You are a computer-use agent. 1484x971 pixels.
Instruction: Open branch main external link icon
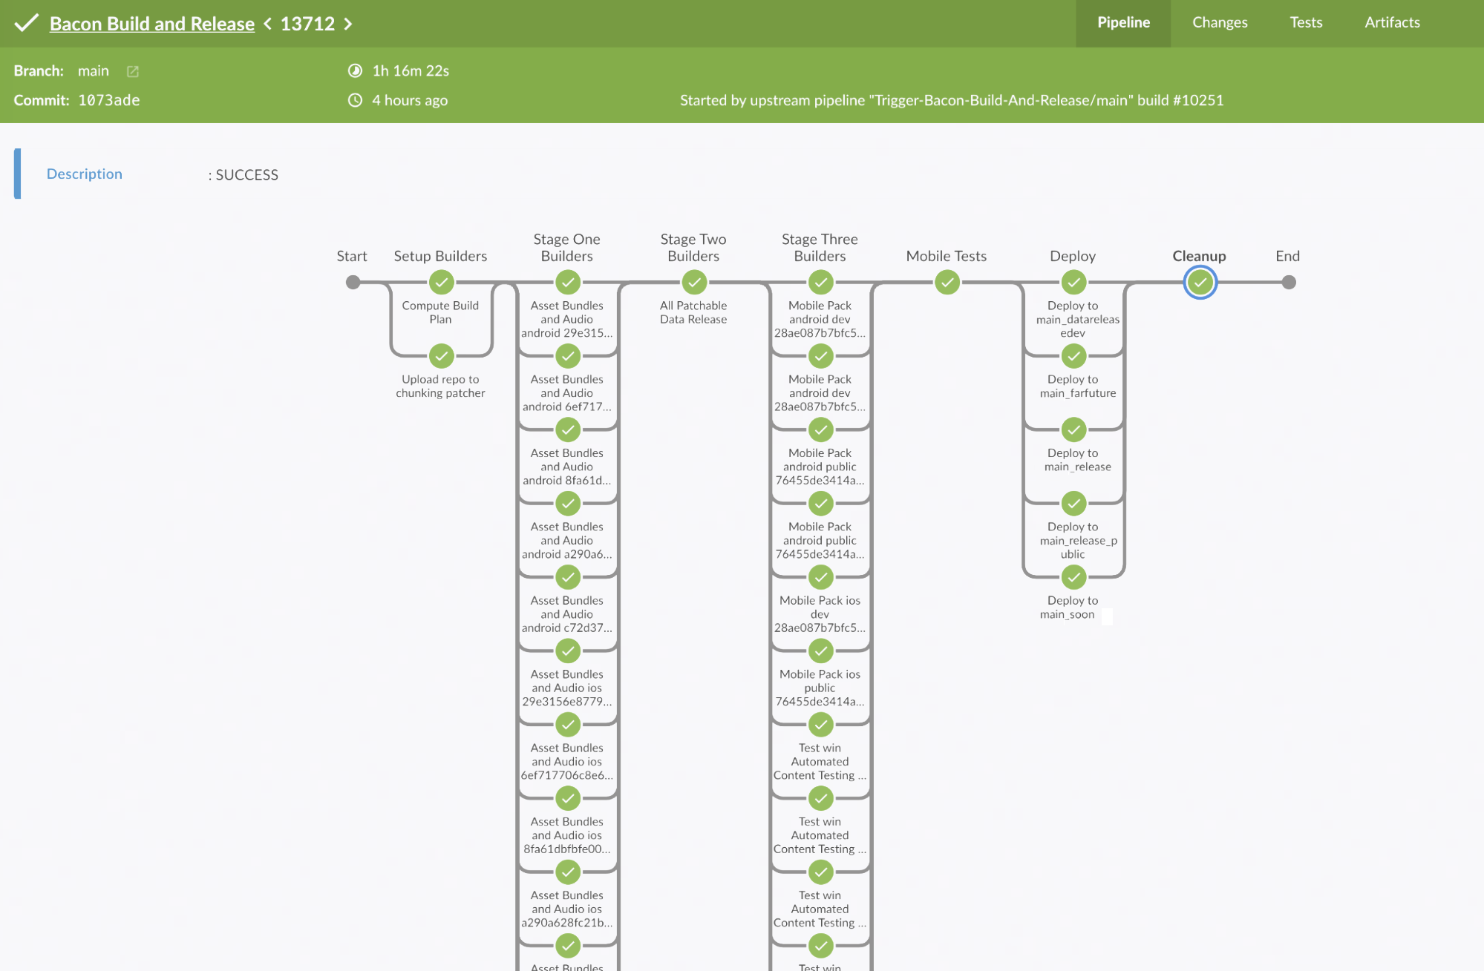click(133, 71)
